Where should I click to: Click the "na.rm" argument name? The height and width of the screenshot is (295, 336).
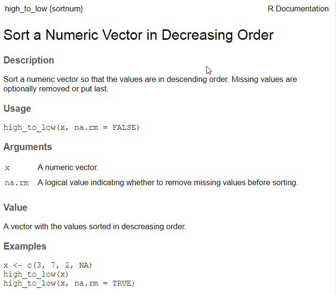point(17,183)
